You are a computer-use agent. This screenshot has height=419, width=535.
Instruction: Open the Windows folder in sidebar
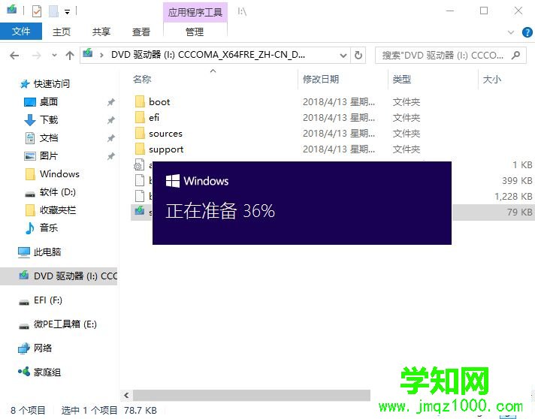click(x=59, y=174)
